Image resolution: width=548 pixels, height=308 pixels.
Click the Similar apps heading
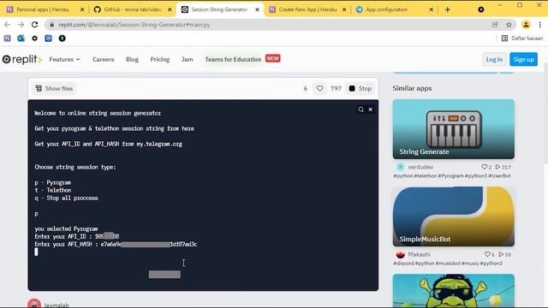(412, 88)
